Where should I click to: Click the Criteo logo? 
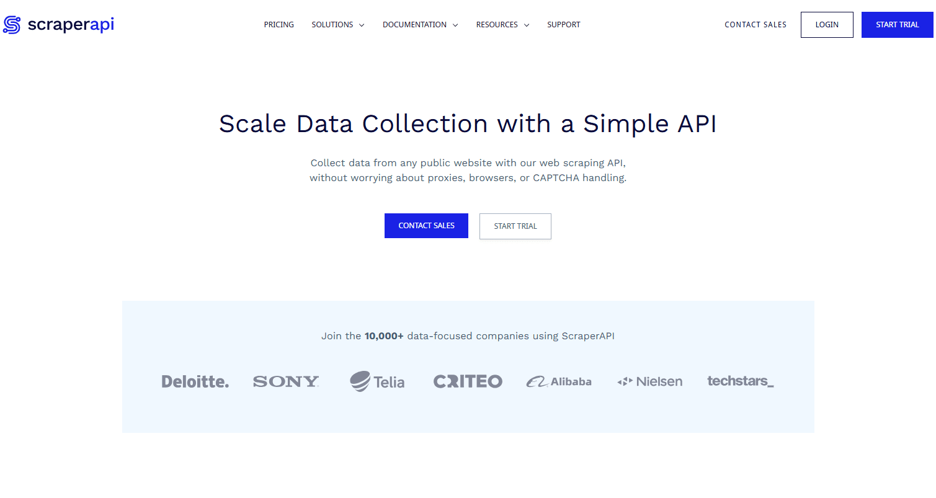coord(468,381)
